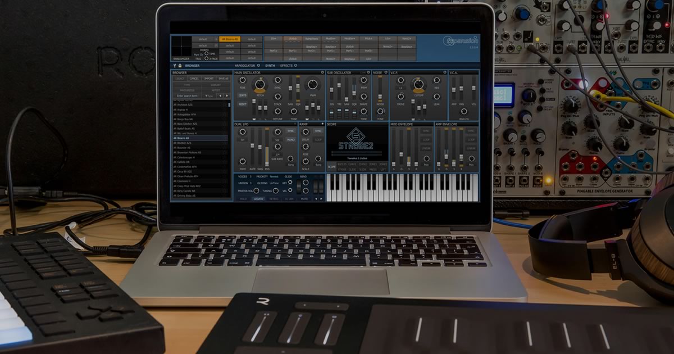Click the V.C.F. header power icon
This screenshot has height=354, width=674.
tap(445, 72)
